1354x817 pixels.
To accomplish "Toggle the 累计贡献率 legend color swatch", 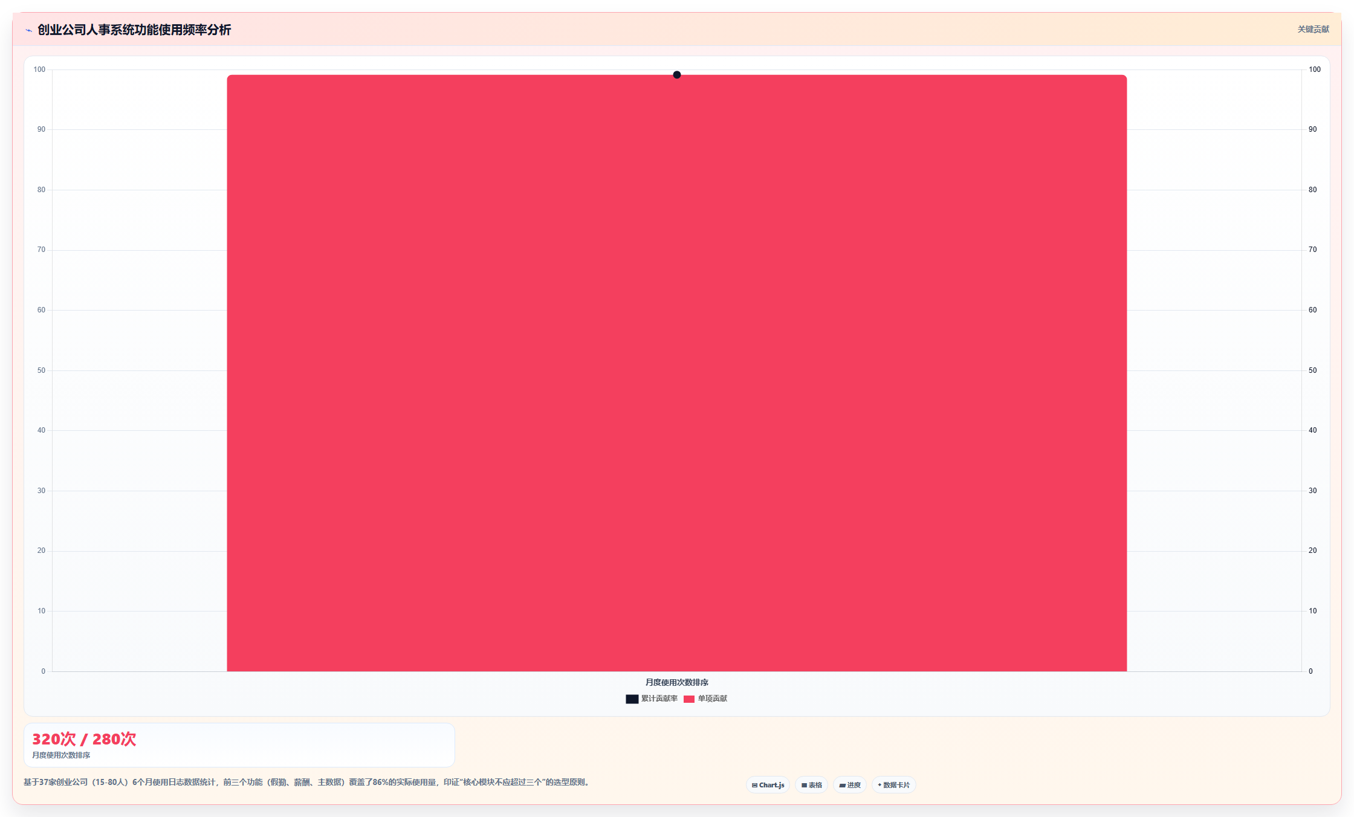I will tap(632, 699).
